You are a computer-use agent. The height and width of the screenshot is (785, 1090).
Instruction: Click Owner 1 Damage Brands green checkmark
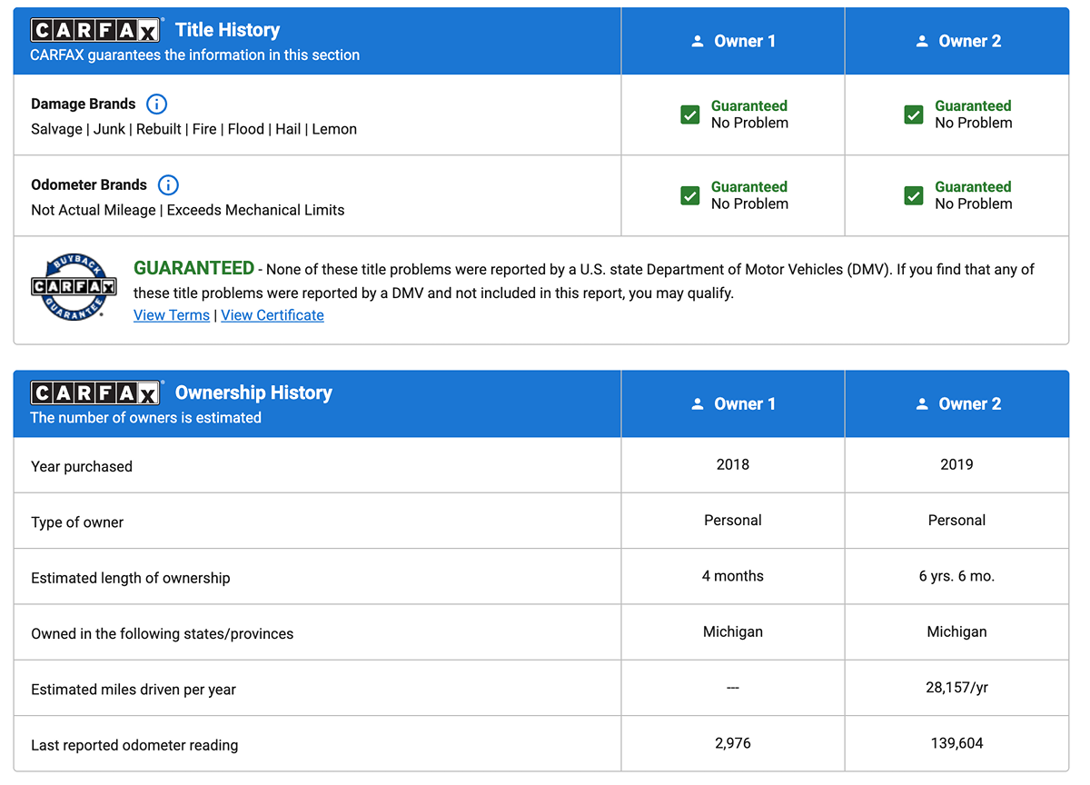[x=690, y=114]
